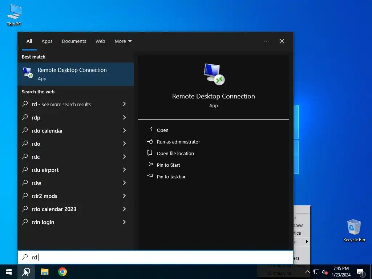Screen dimensions: 372x279
Task: Choose Run as administrator
Action: pyautogui.click(x=178, y=142)
